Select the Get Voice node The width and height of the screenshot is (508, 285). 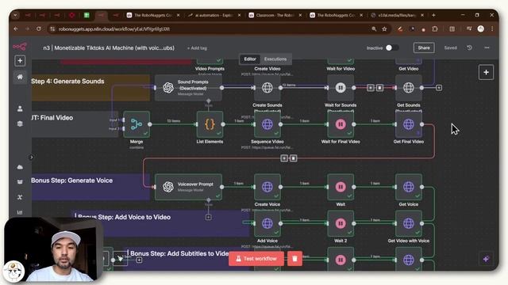tap(409, 187)
